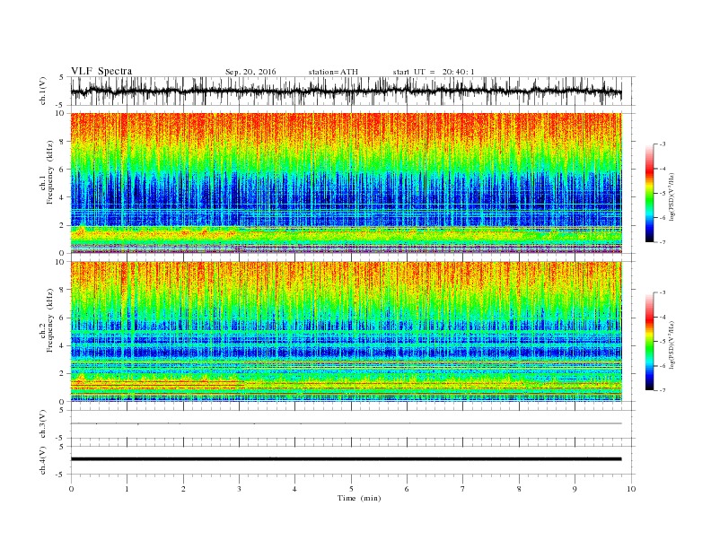Click the "VLF Spectra" title text
Viewport: 711px width, 549px height.
click(x=101, y=71)
